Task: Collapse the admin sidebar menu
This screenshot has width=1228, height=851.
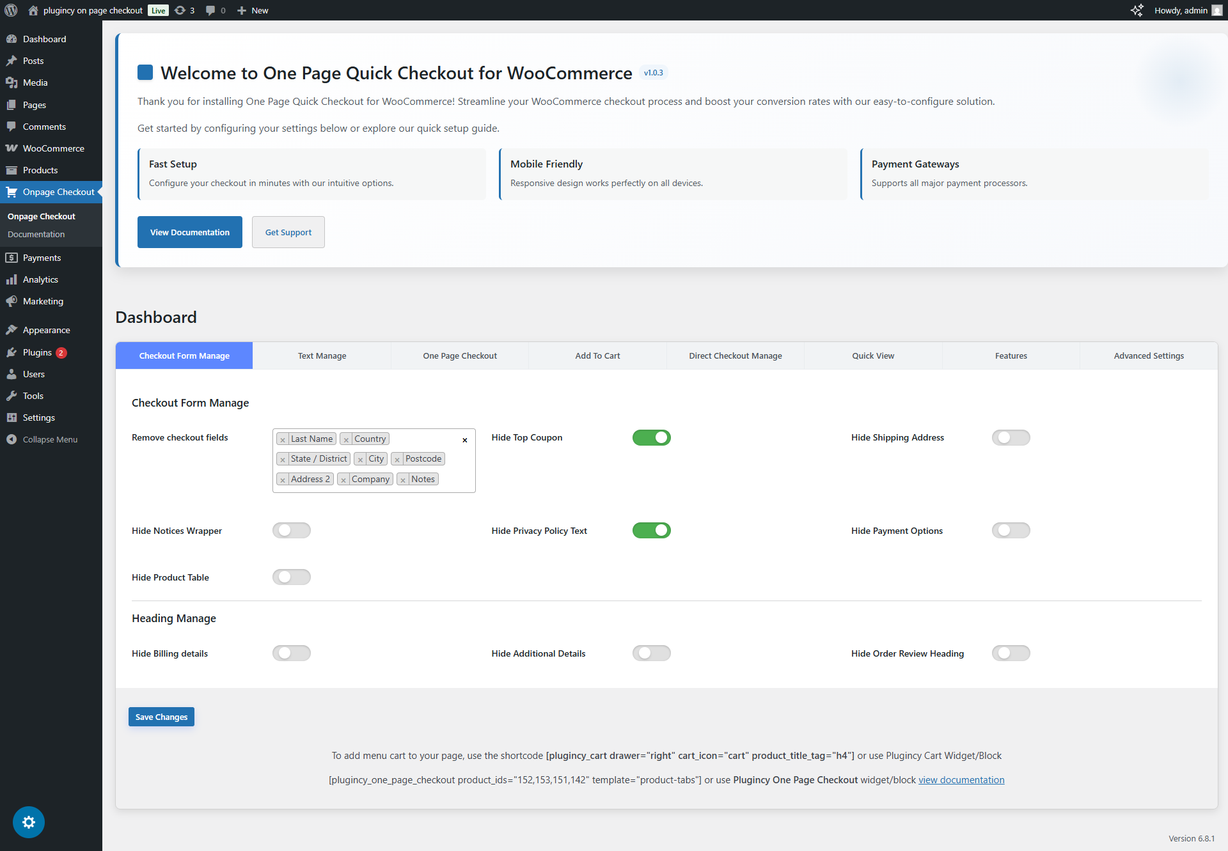Action: (49, 439)
